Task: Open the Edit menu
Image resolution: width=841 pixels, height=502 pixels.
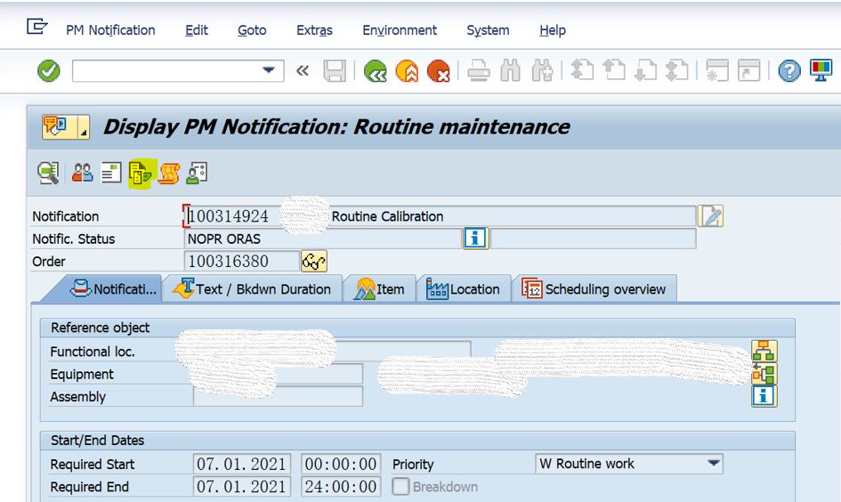Action: tap(197, 30)
